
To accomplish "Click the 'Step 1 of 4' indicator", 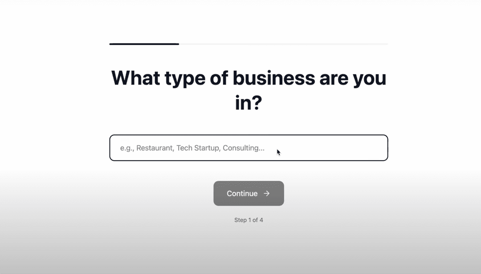I will [x=249, y=220].
